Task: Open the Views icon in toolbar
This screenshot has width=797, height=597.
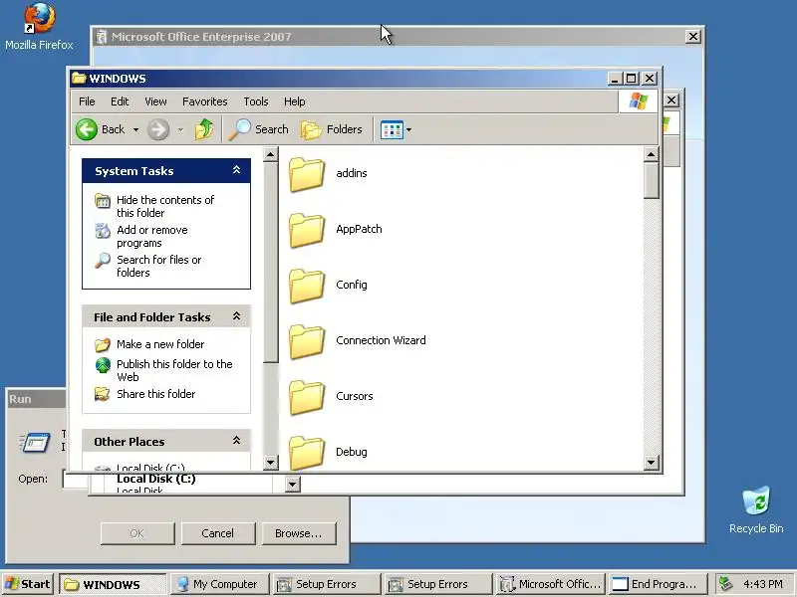Action: point(392,130)
